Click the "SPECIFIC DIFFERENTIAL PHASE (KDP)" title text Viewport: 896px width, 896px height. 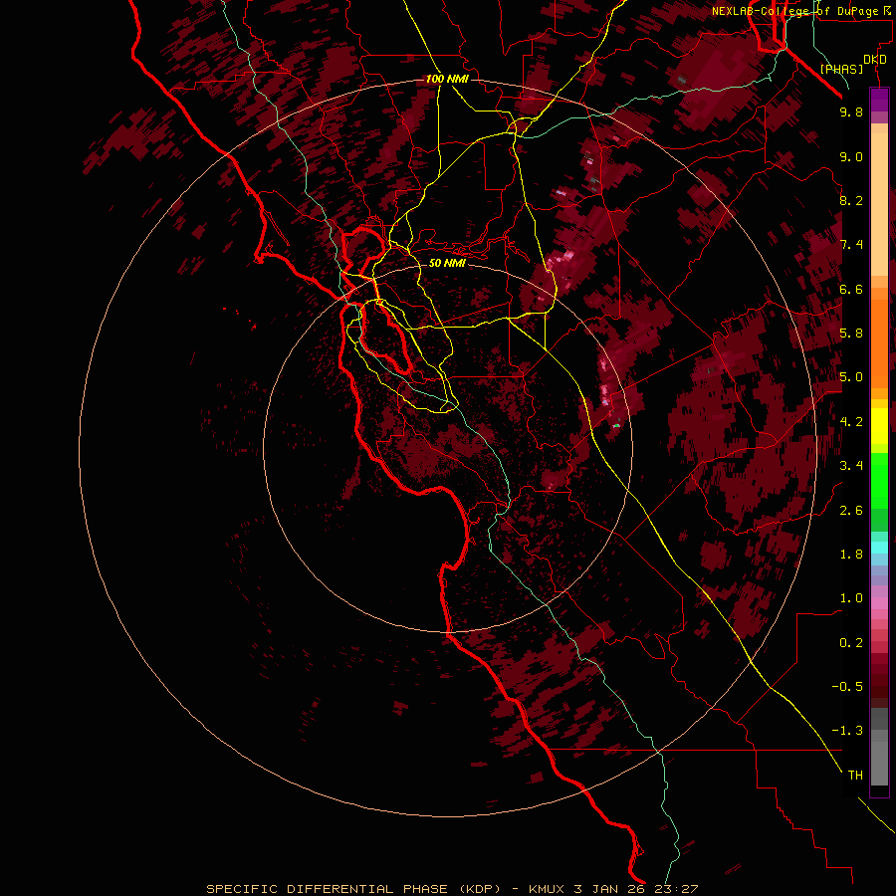[352, 889]
